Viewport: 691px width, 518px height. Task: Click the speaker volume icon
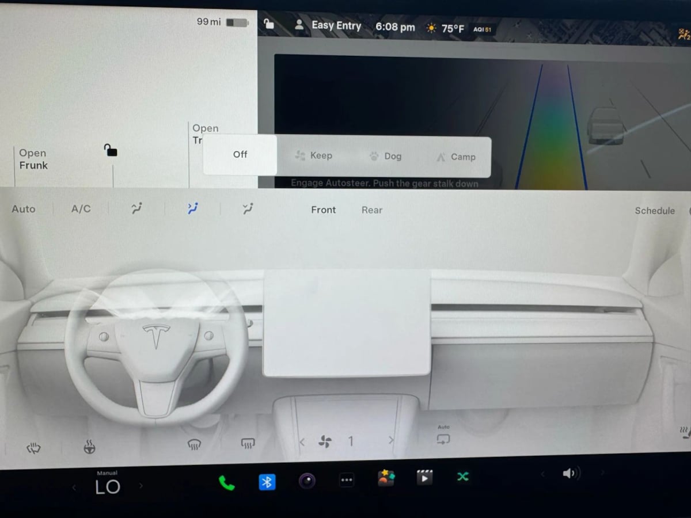(570, 474)
